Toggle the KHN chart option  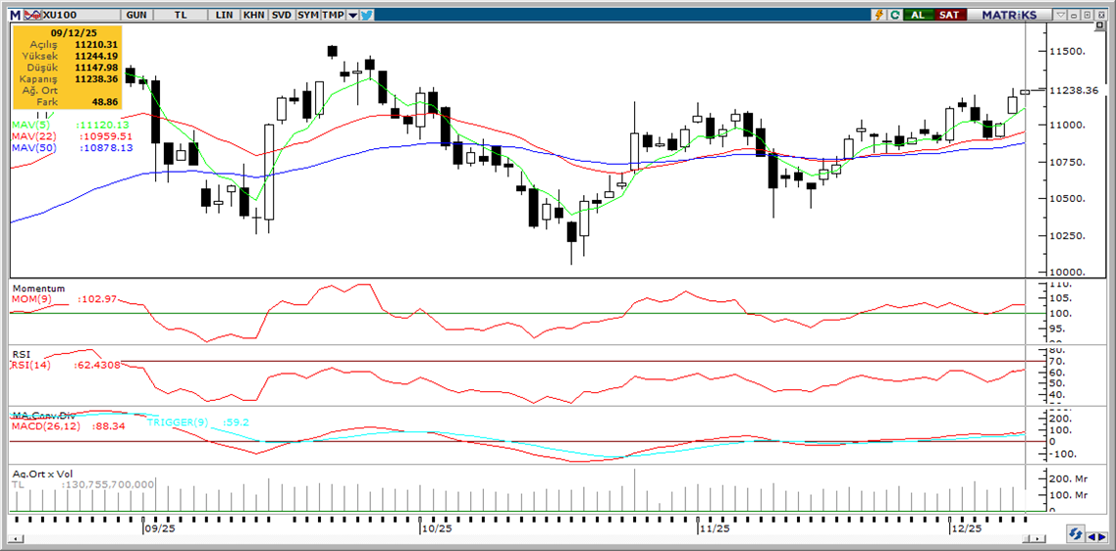pyautogui.click(x=253, y=15)
